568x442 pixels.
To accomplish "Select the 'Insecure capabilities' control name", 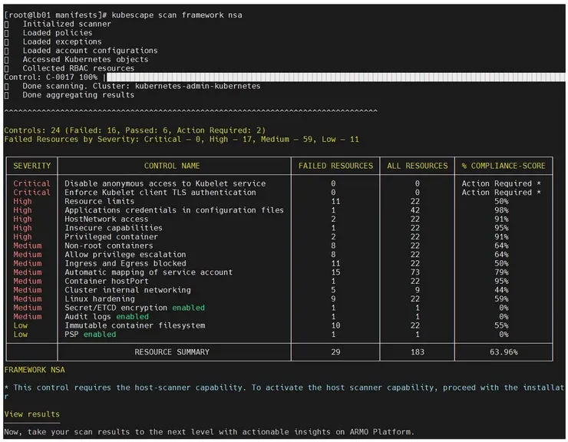I will click(x=114, y=228).
